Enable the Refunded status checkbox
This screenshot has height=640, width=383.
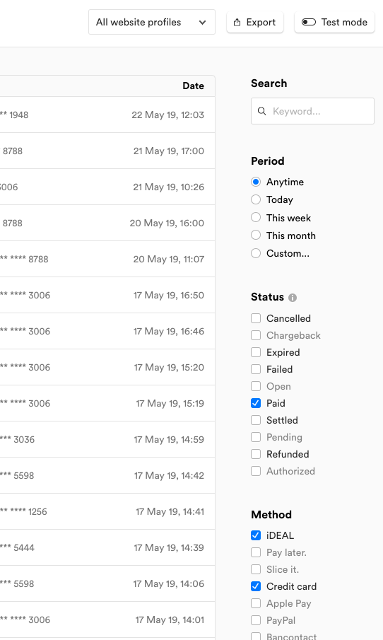256,454
